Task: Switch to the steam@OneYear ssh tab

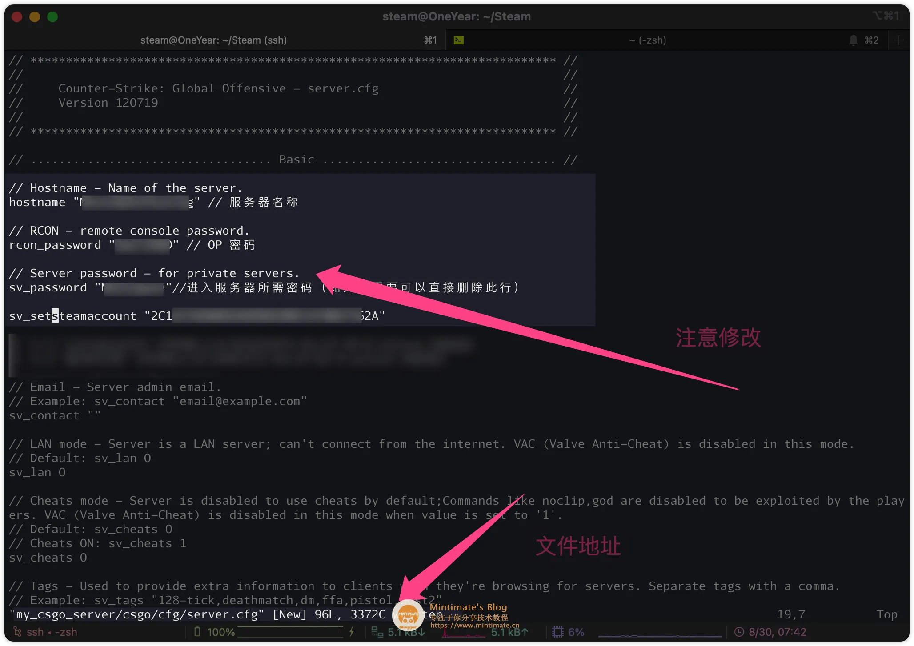Action: pyautogui.click(x=213, y=40)
